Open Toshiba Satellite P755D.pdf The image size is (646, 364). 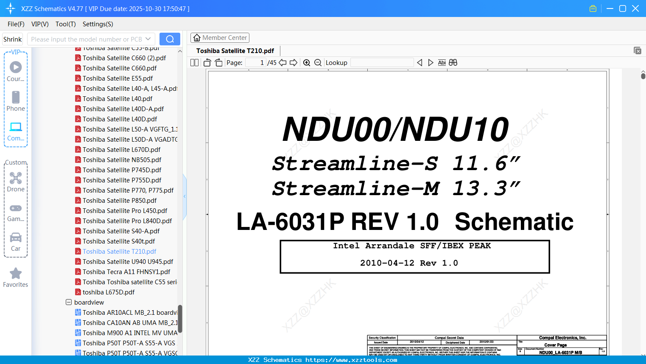pos(118,180)
